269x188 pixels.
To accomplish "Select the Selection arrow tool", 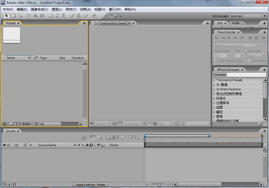I will click(7, 16).
